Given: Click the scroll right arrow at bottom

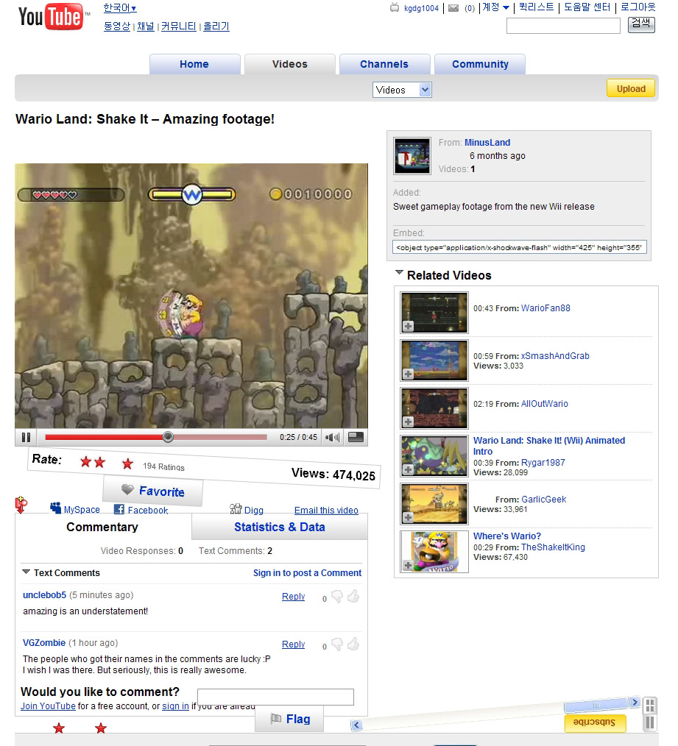Looking at the screenshot, I should 634,703.
